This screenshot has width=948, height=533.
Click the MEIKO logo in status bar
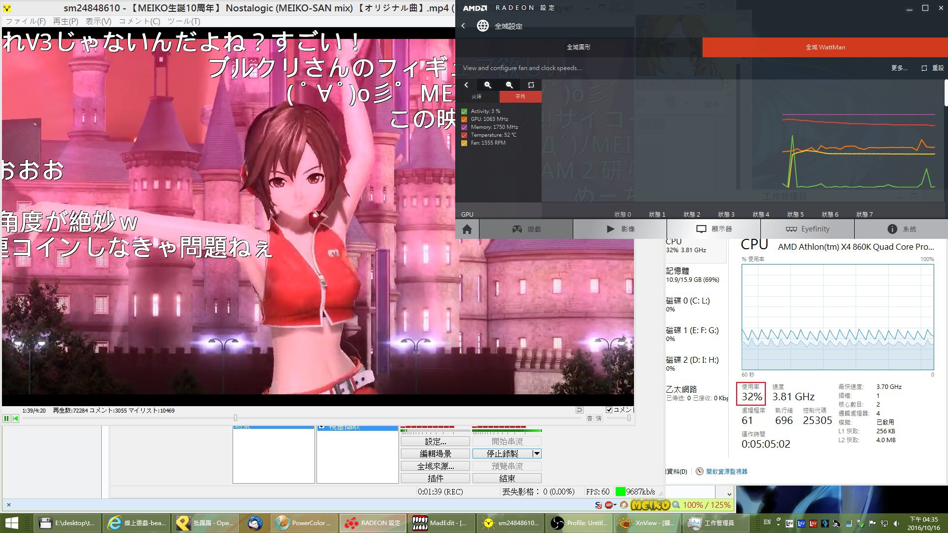click(650, 505)
